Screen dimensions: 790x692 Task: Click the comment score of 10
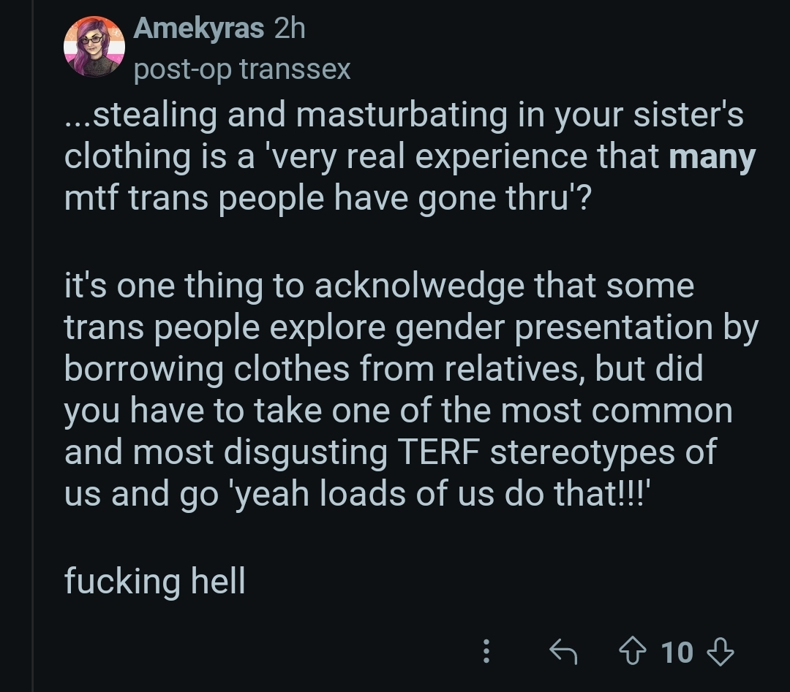pos(677,651)
